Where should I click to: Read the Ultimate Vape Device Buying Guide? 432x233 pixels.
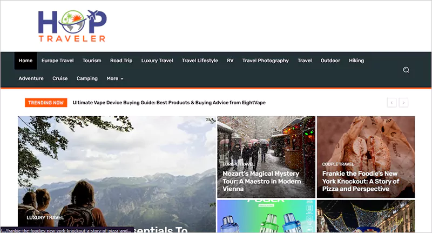pyautogui.click(x=169, y=102)
